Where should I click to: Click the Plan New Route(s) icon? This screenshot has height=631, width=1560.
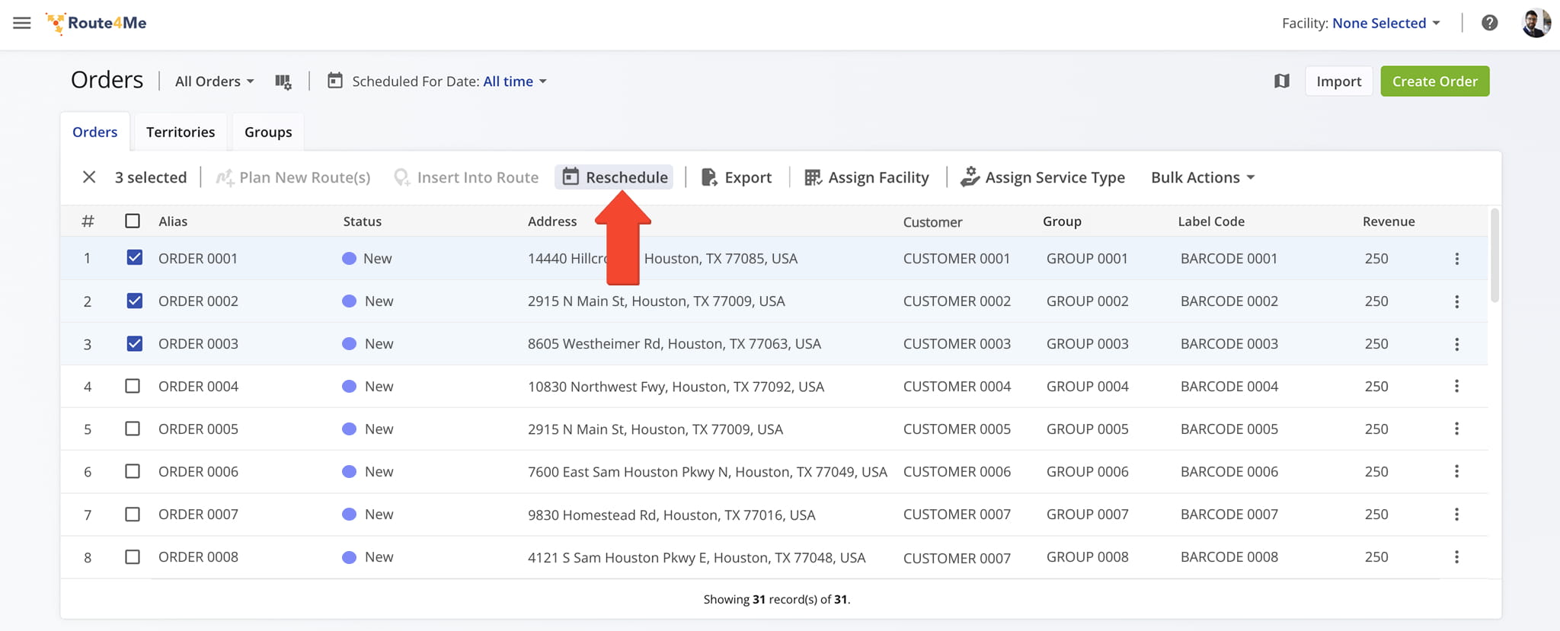225,177
